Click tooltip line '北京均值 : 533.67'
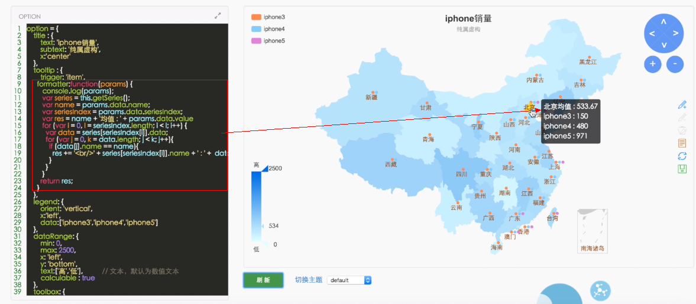Image resolution: width=696 pixels, height=304 pixels. pyautogui.click(x=571, y=106)
